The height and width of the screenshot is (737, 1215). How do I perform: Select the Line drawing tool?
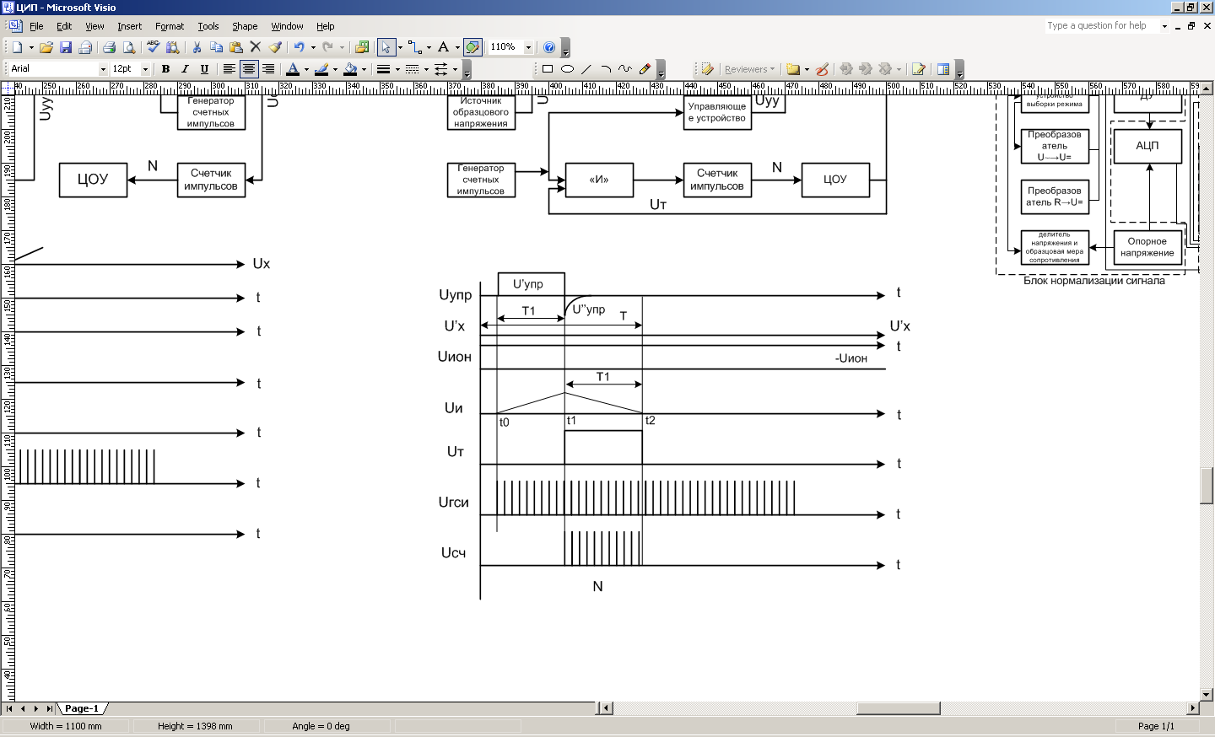tap(586, 69)
